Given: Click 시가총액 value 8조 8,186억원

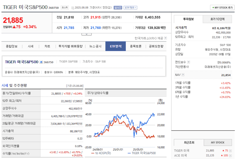Looking at the screenshot, I should click(x=221, y=28).
